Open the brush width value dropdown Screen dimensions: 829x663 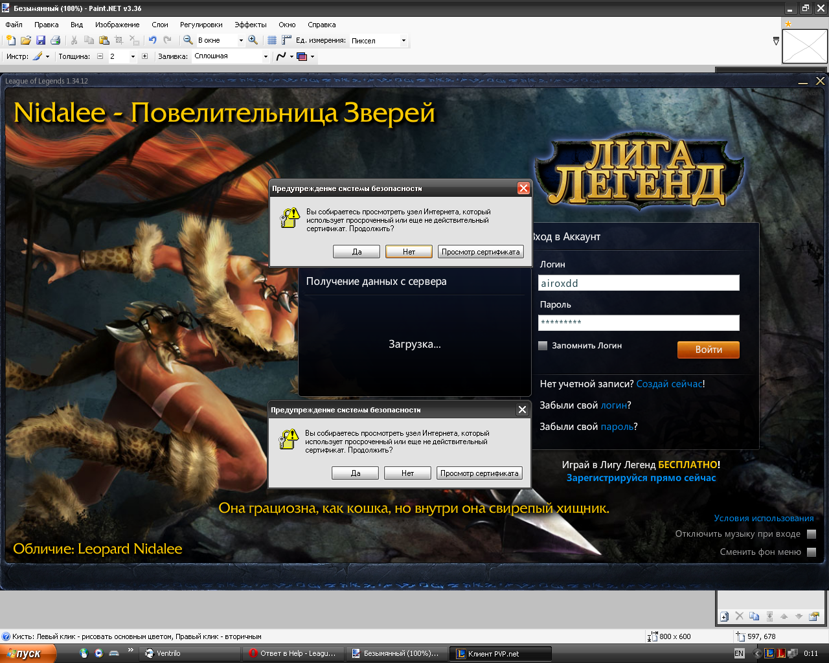click(x=133, y=56)
